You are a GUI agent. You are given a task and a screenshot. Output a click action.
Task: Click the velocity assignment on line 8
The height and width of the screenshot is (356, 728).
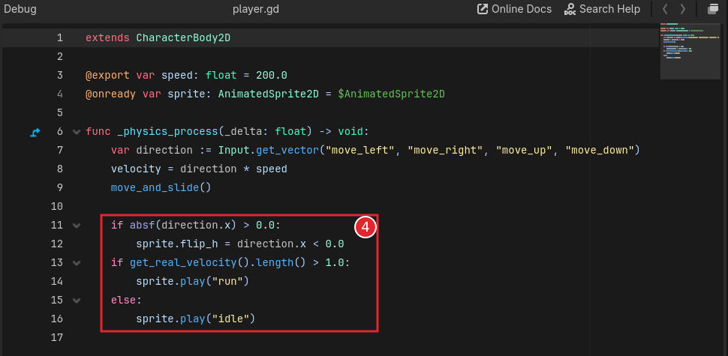(x=136, y=169)
